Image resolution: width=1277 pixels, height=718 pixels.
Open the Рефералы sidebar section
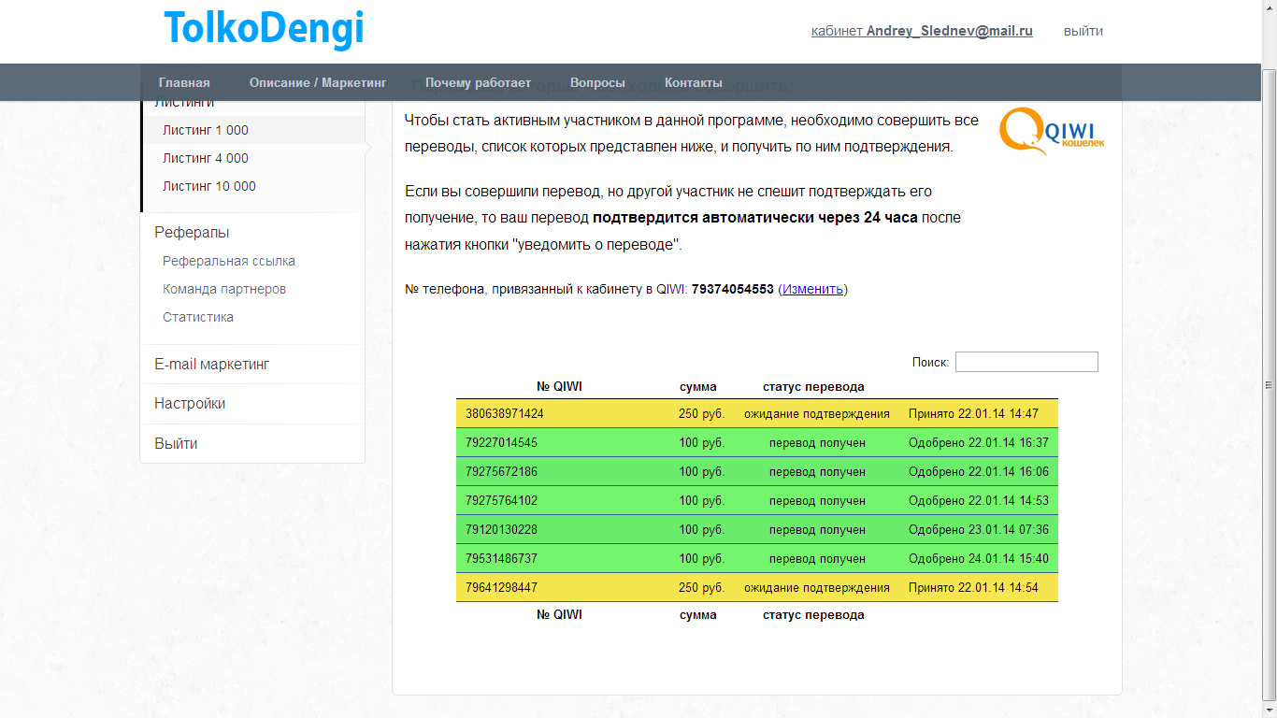point(192,232)
